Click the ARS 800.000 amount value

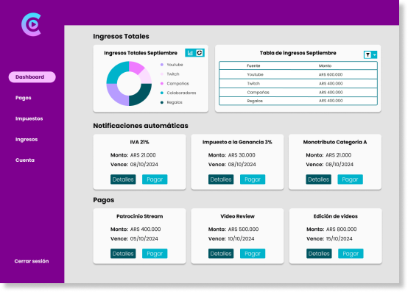tap(342, 229)
